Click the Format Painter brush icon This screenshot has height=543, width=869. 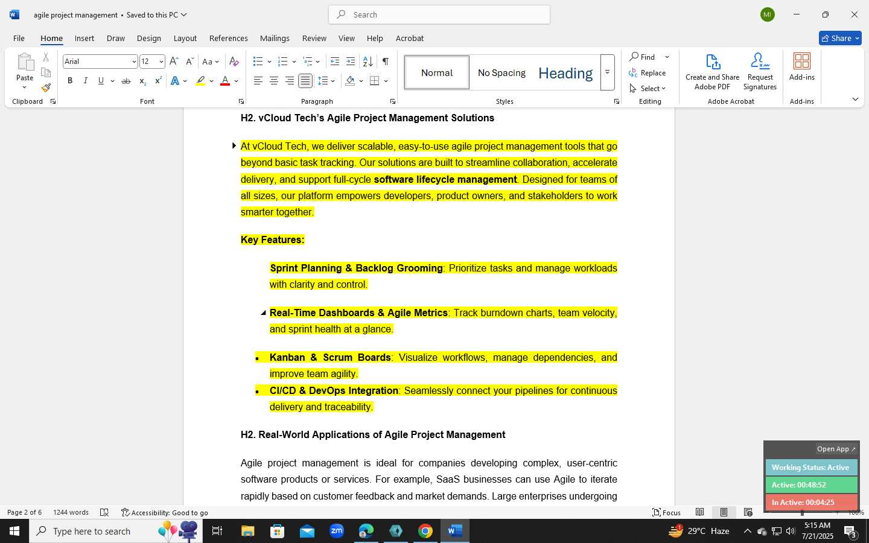tap(46, 88)
